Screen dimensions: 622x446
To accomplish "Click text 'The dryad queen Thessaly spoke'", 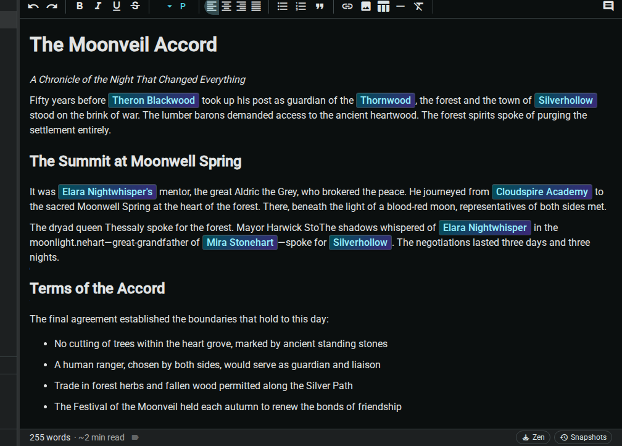I will (x=131, y=227).
